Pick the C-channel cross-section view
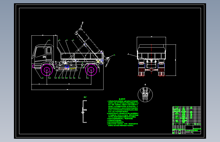The height and width of the screenshot is (142, 220). coord(84,111)
